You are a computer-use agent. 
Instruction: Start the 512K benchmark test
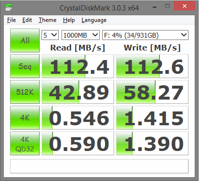pos(25,92)
